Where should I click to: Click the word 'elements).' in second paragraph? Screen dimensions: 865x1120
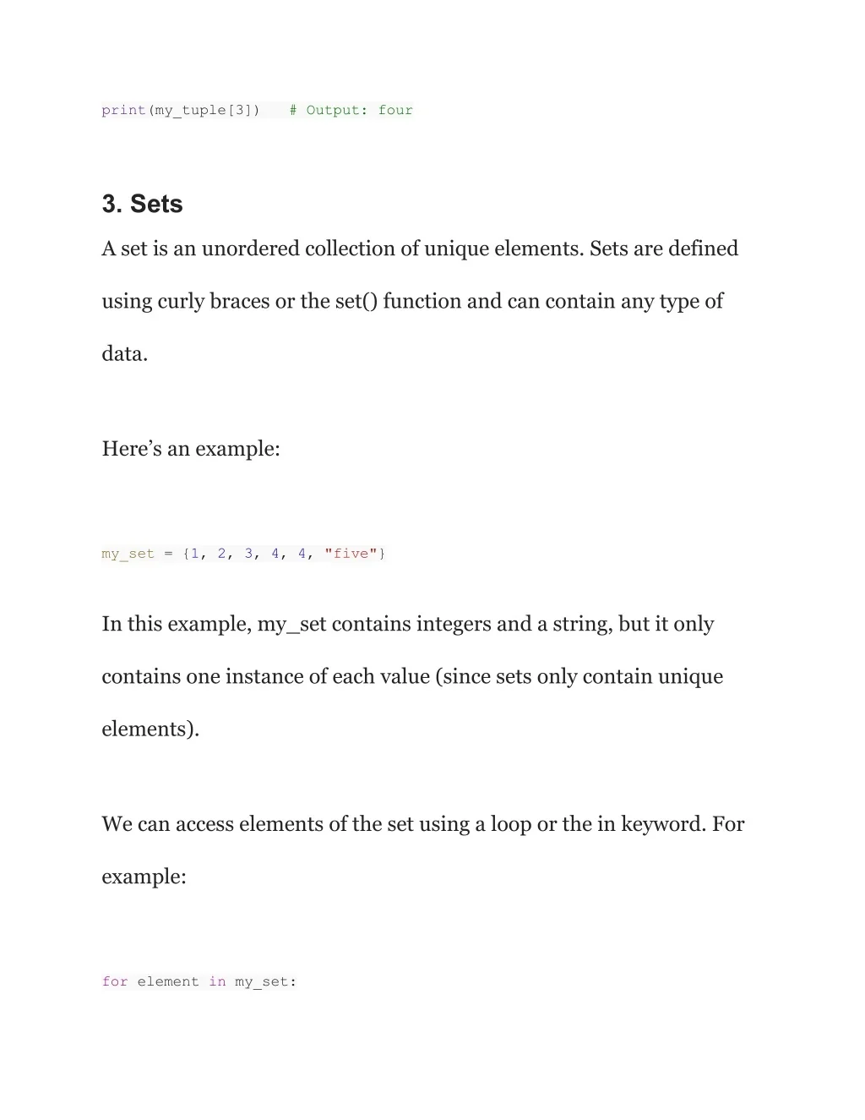pos(150,729)
